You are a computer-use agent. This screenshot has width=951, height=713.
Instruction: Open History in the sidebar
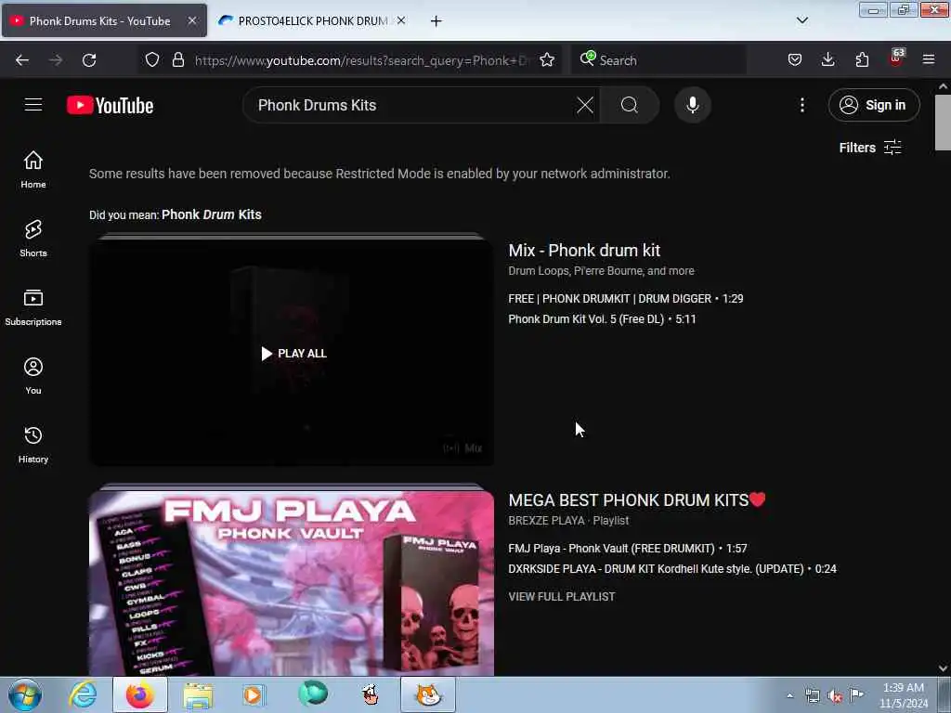point(33,445)
